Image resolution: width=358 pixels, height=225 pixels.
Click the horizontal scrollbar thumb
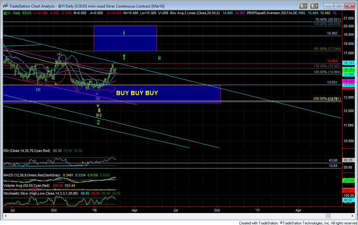(x=328, y=216)
